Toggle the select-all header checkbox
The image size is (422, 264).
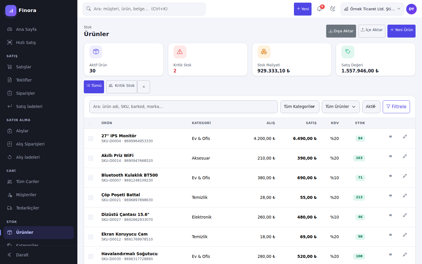tap(90, 123)
